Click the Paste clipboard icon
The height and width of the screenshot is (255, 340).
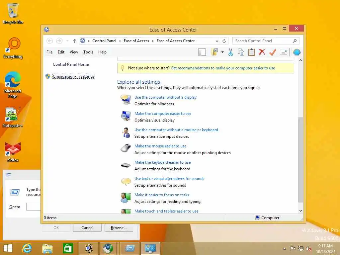pos(252,52)
